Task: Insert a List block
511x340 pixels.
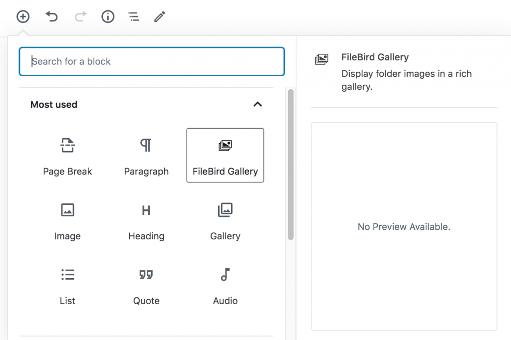Action: (67, 285)
